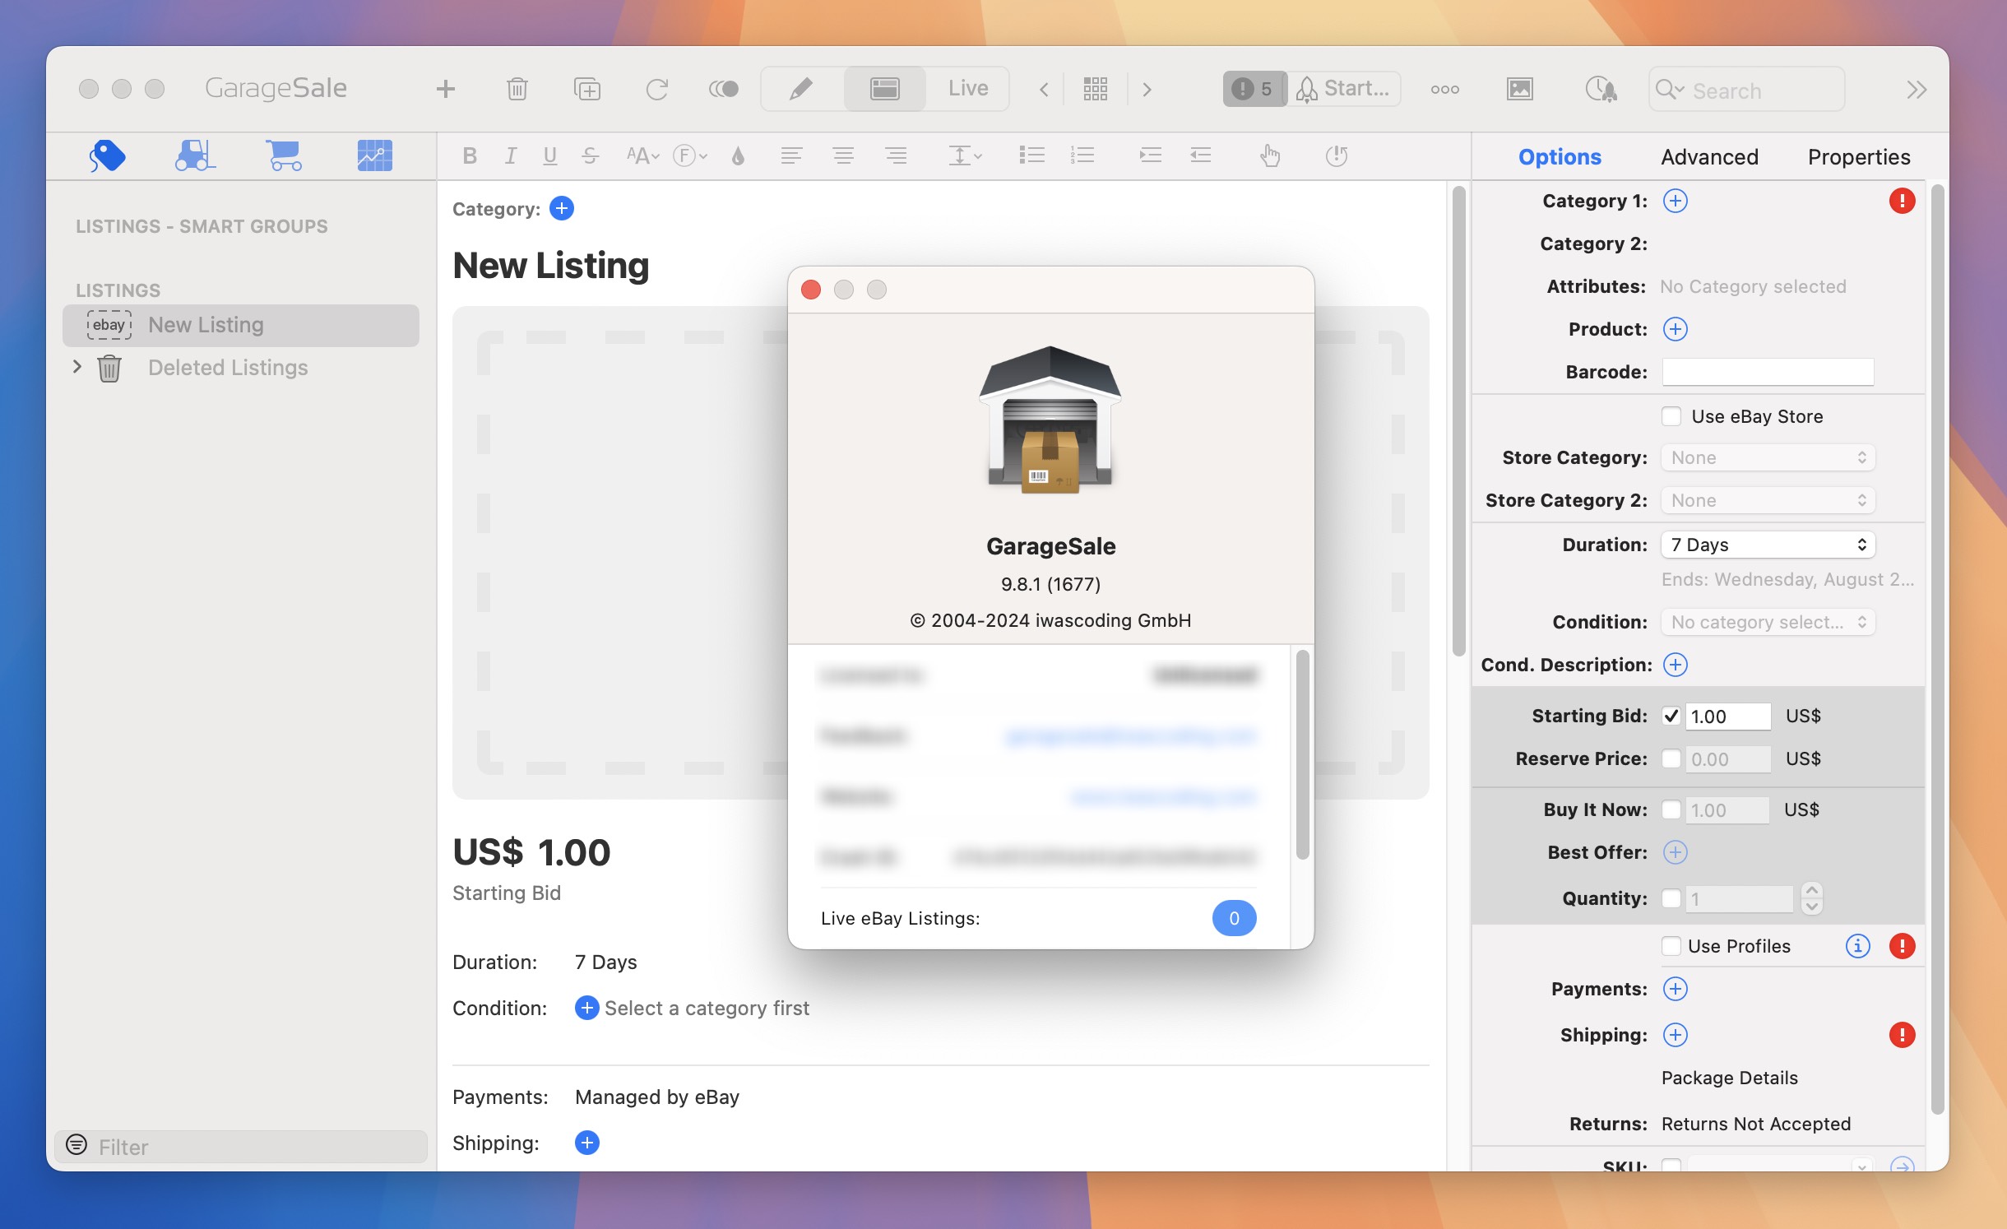Add Shipping in Options panel
Image resolution: width=2007 pixels, height=1229 pixels.
(1675, 1035)
